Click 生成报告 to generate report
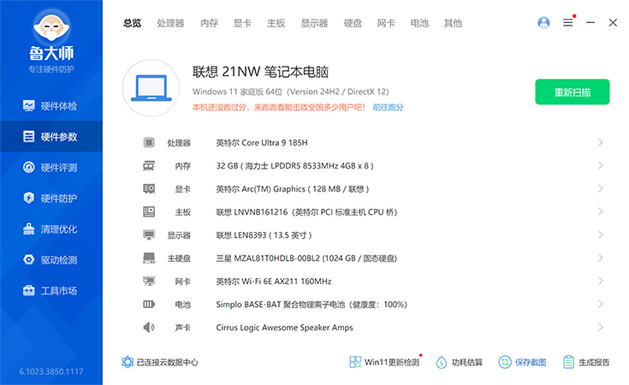The width and height of the screenshot is (629, 385). [x=586, y=362]
